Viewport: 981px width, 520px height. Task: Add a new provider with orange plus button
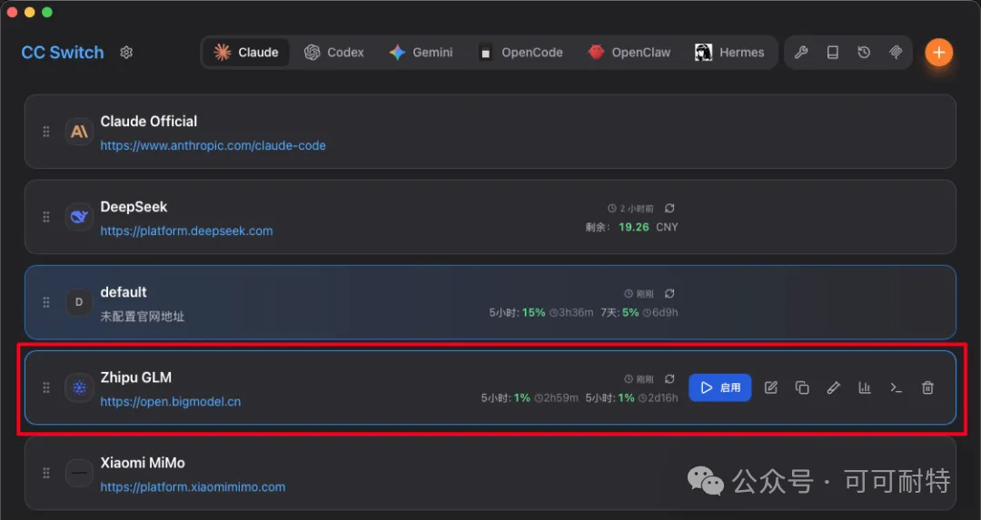click(938, 53)
